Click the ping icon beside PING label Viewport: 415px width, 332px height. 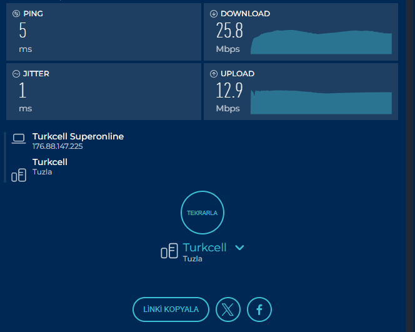pos(16,14)
